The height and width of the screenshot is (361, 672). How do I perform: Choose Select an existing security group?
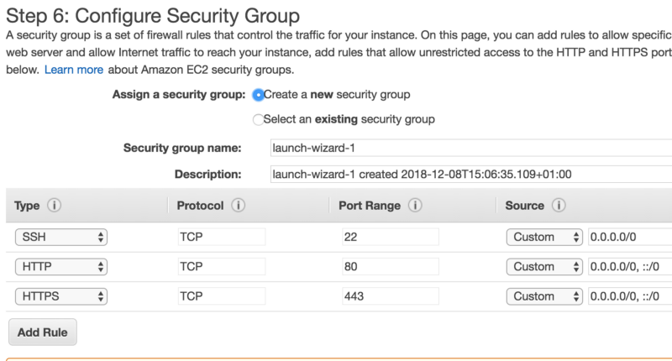pos(258,119)
